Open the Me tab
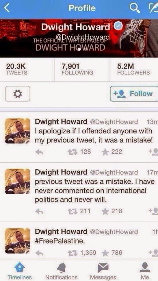 145,271
